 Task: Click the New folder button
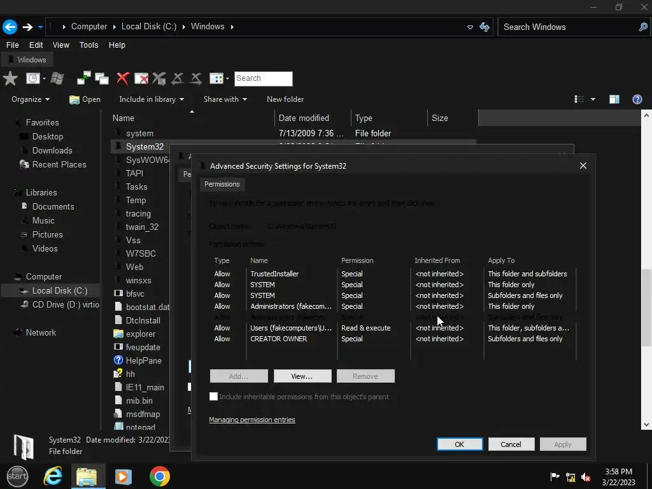285,99
